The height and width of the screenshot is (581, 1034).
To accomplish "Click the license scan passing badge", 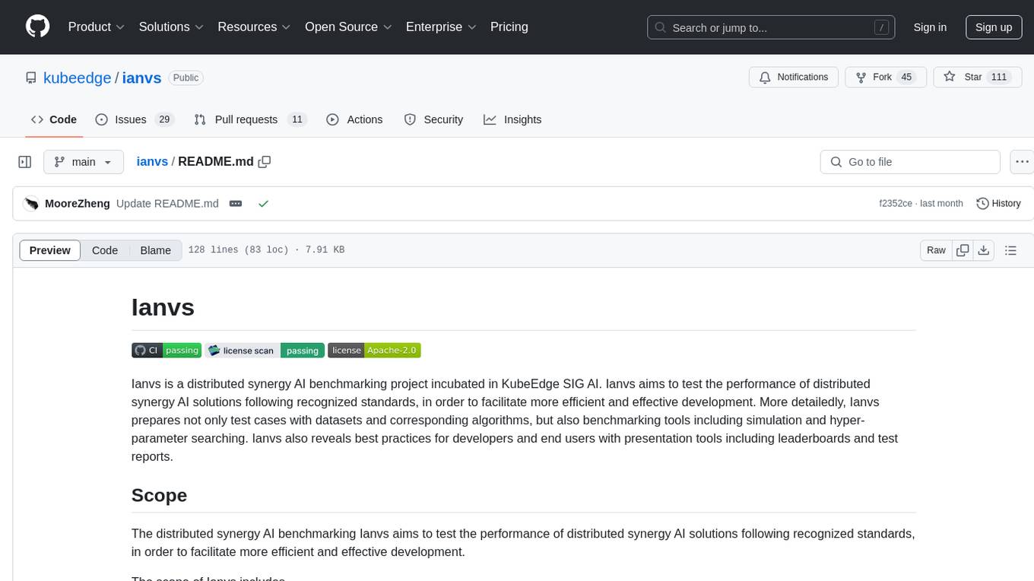I will coord(265,351).
